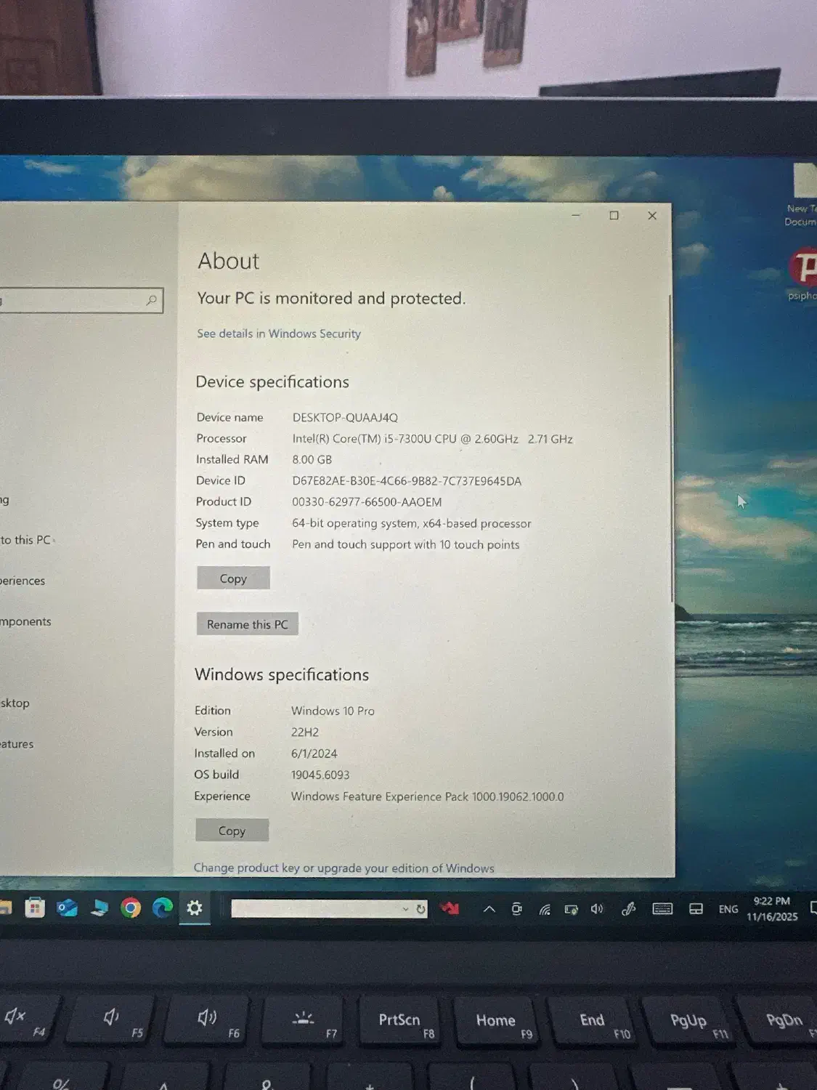Click the Windows 10 Pro edition value

tap(333, 711)
